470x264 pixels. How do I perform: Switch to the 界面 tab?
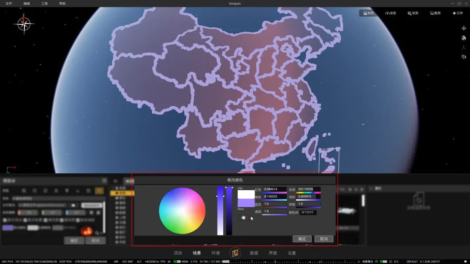[x=273, y=253]
